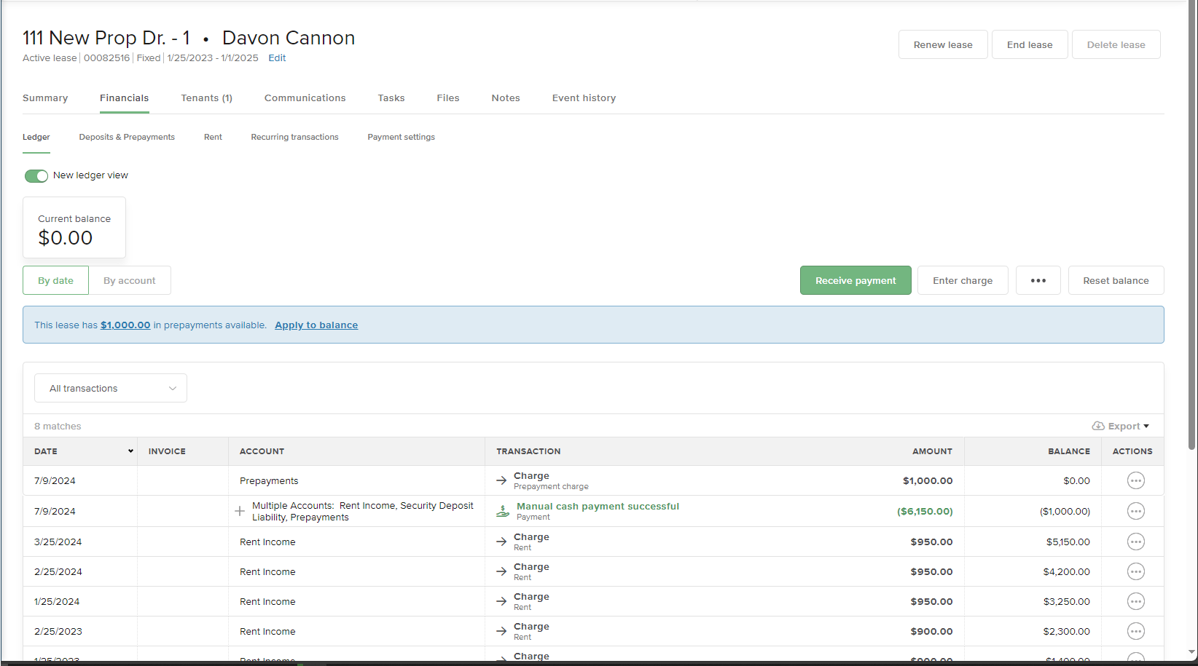Click the Reset balance button
Viewport: 1198px width, 666px height.
click(x=1116, y=280)
